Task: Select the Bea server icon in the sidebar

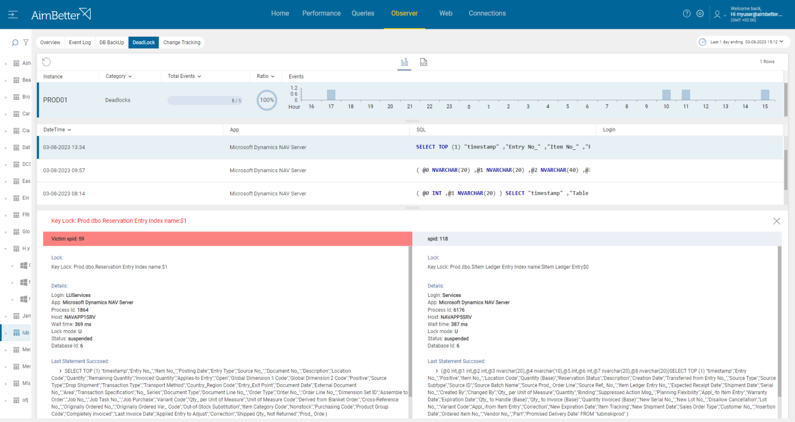Action: [16, 80]
